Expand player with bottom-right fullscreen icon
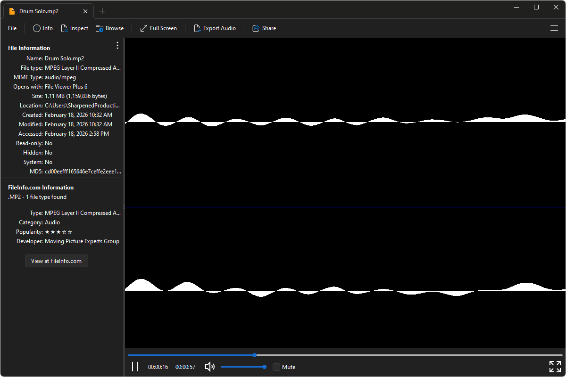Viewport: 566px width, 377px height. click(x=555, y=367)
